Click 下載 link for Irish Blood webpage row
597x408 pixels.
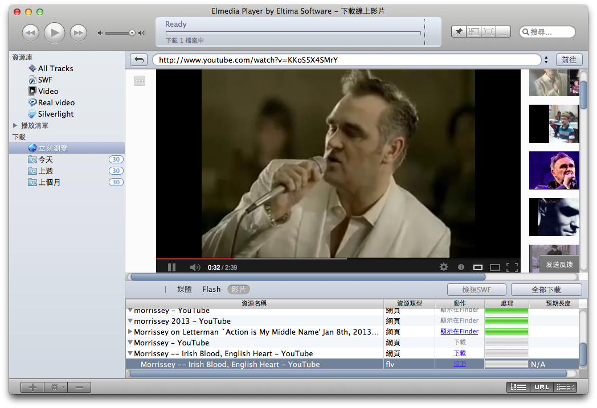coord(460,353)
